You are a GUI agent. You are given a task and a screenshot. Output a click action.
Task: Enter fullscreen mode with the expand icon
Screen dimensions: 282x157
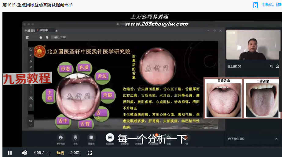point(90,153)
